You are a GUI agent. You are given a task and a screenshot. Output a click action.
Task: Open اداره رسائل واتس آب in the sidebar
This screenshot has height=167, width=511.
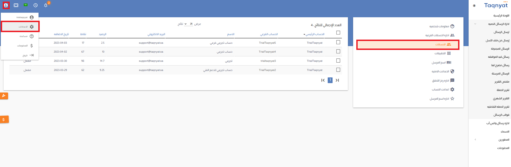click(x=498, y=123)
